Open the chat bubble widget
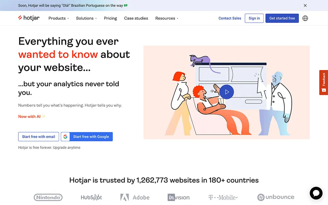328x205 pixels. click(x=316, y=193)
